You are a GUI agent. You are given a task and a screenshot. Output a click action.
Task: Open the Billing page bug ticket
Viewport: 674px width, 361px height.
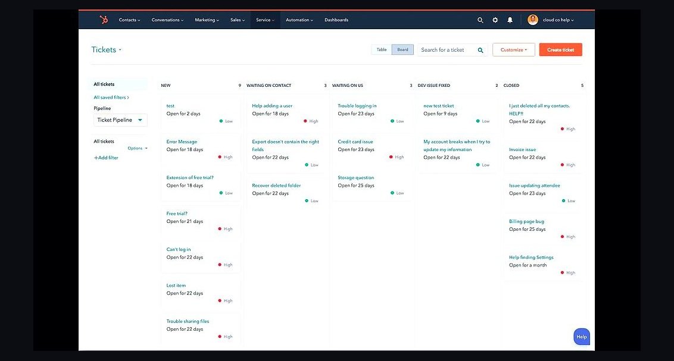pyautogui.click(x=526, y=221)
